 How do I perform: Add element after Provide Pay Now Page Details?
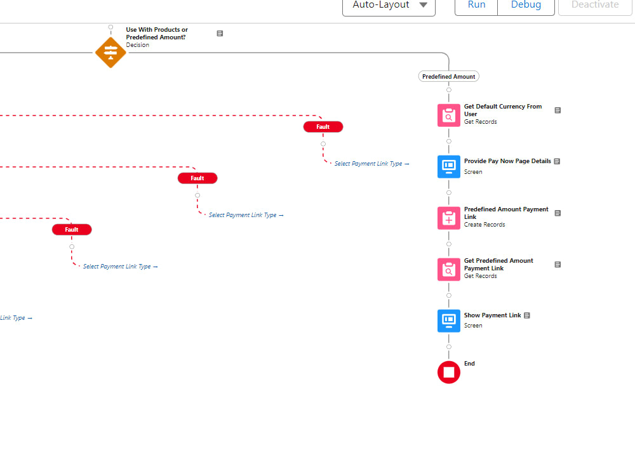point(449,193)
